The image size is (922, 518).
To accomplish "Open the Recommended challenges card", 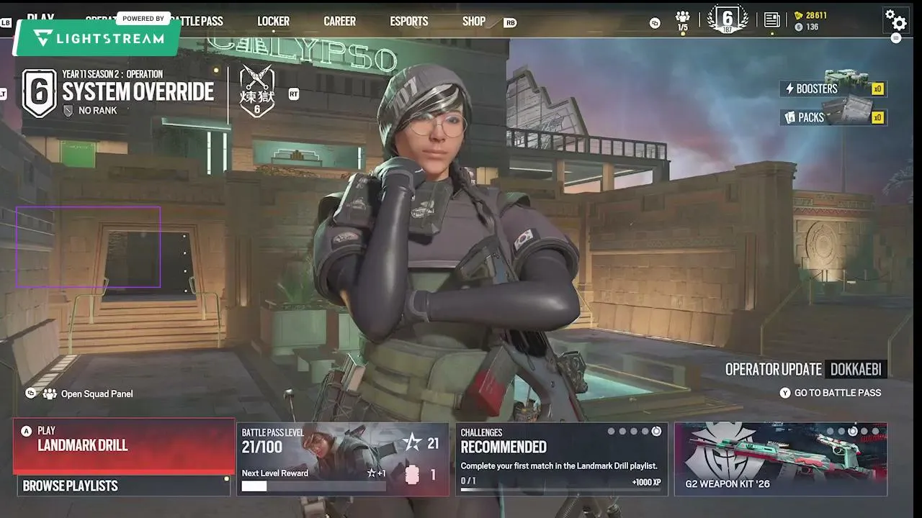I will (562, 459).
